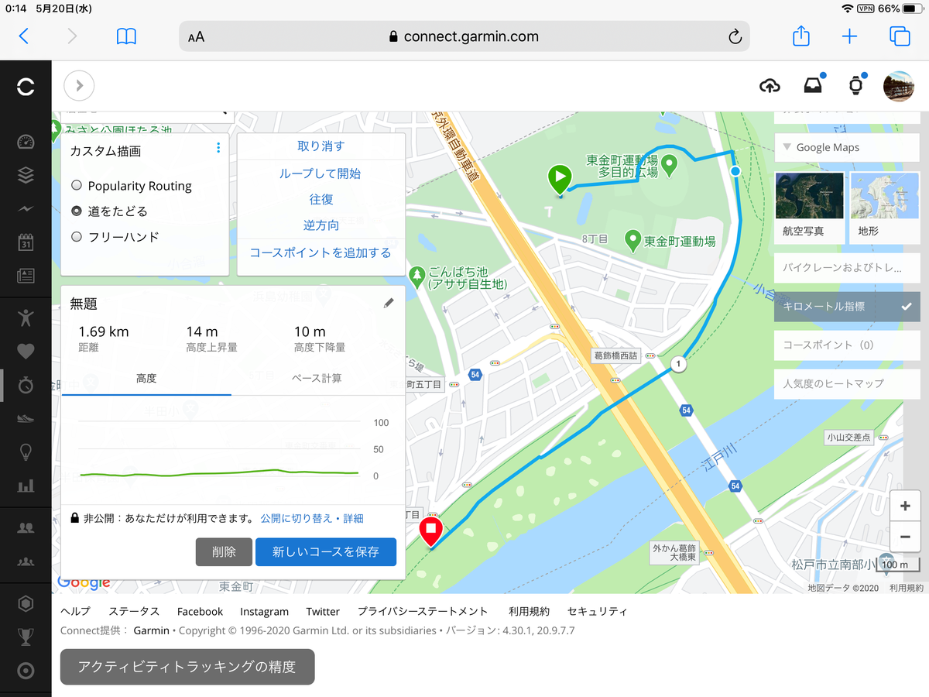
Task: Open the activities person icon in sidebar
Action: [x=26, y=317]
